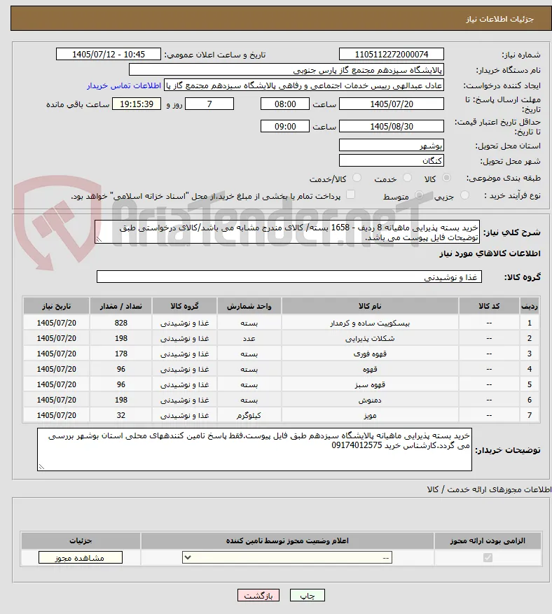The height and width of the screenshot is (614, 552).
Task: Click the price validity time 09:00 field
Action: tap(285, 126)
